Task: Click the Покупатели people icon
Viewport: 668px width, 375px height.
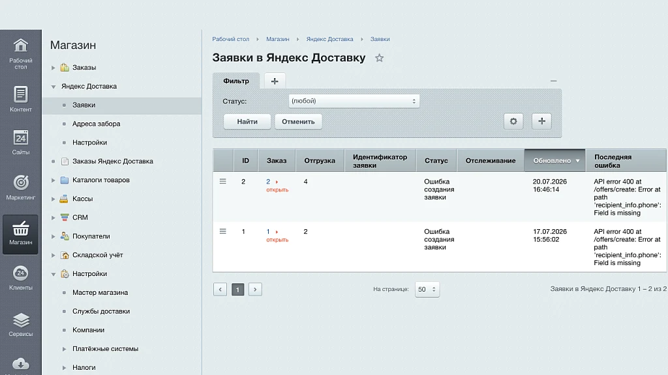Action: click(65, 236)
